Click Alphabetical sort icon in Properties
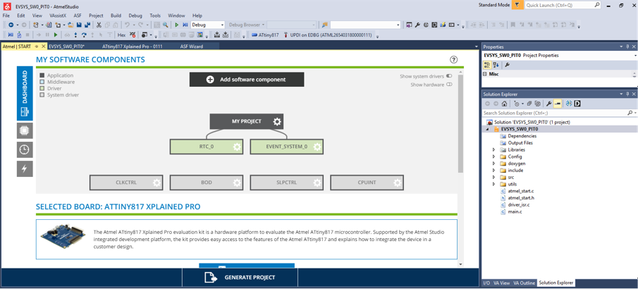638x289 pixels. coord(496,65)
